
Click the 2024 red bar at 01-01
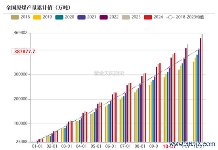pos(42,140)
